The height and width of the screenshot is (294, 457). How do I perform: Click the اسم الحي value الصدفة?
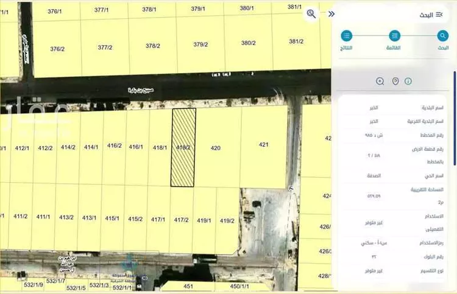(374, 176)
